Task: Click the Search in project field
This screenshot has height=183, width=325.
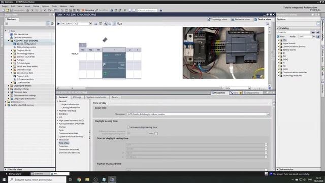Action: [x=147, y=10]
